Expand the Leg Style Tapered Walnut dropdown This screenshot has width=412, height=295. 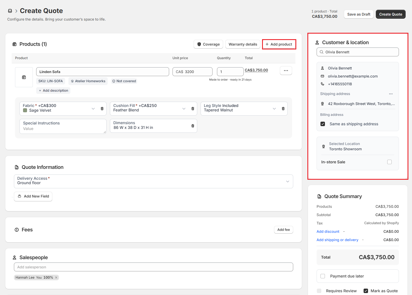[x=274, y=109]
